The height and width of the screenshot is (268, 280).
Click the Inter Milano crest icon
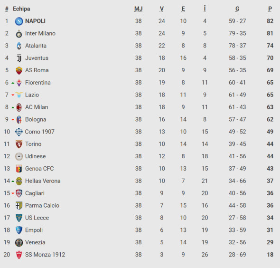[19, 34]
